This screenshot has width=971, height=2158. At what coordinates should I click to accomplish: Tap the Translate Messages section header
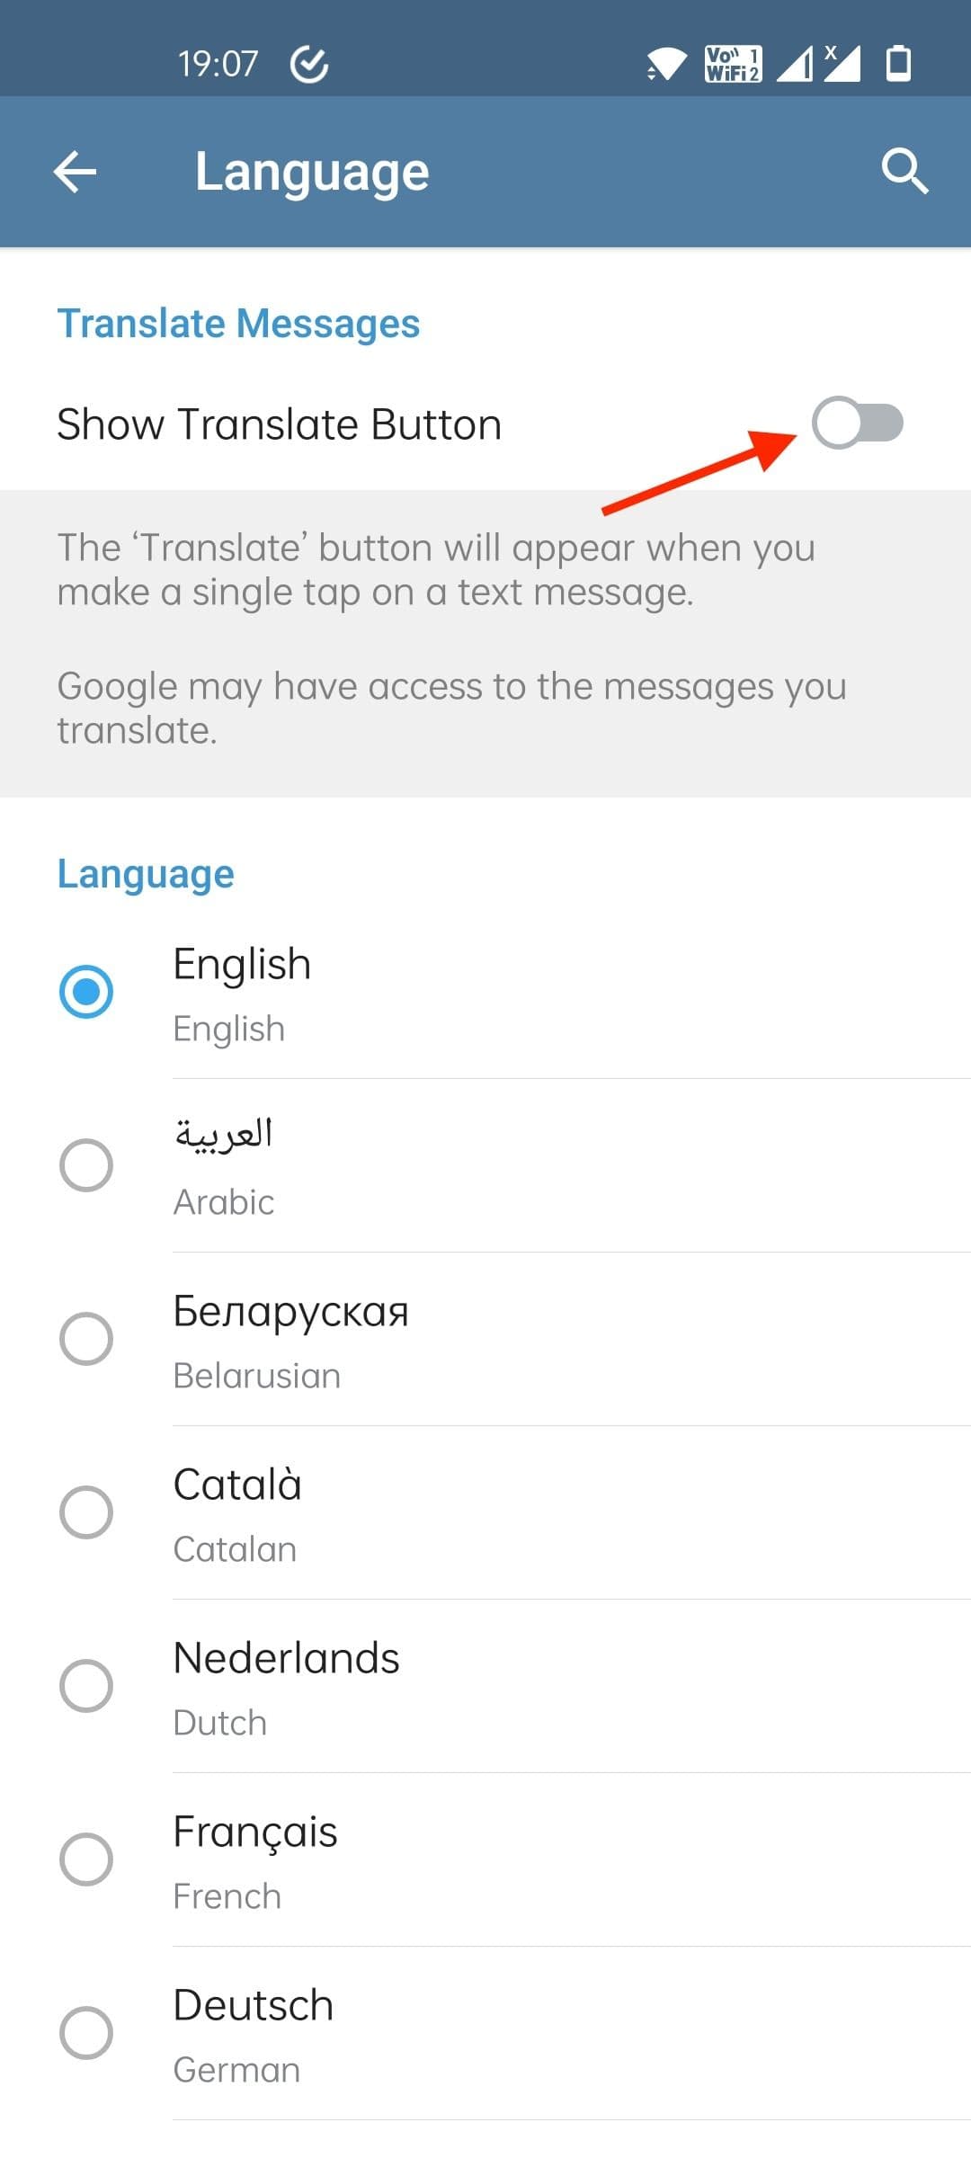(x=238, y=324)
